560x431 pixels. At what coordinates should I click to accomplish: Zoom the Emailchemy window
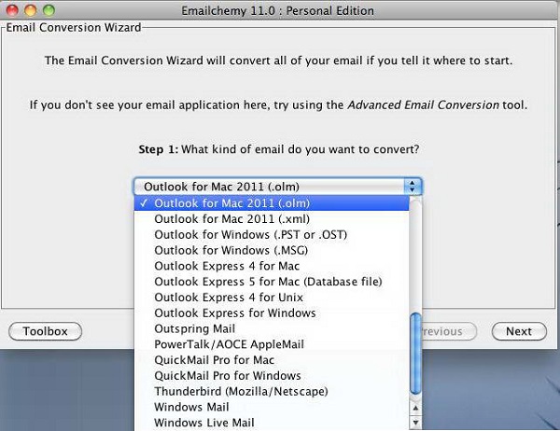coord(49,10)
